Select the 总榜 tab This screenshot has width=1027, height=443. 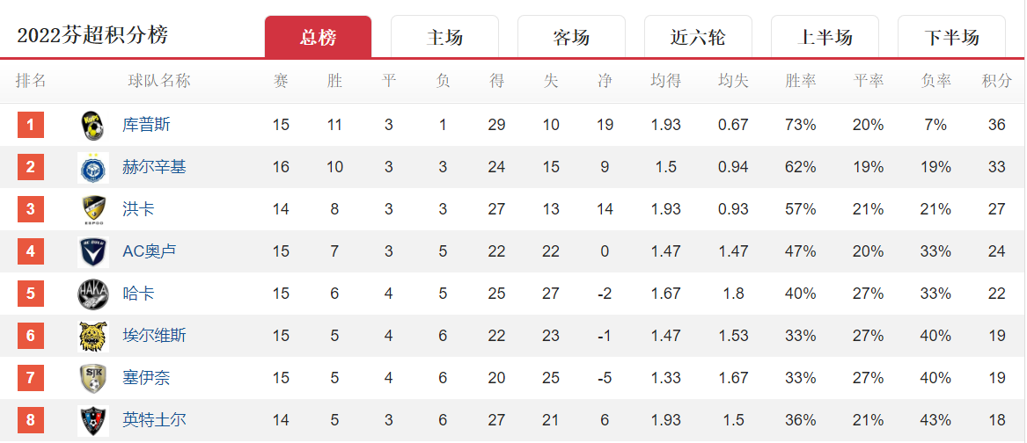pos(319,37)
